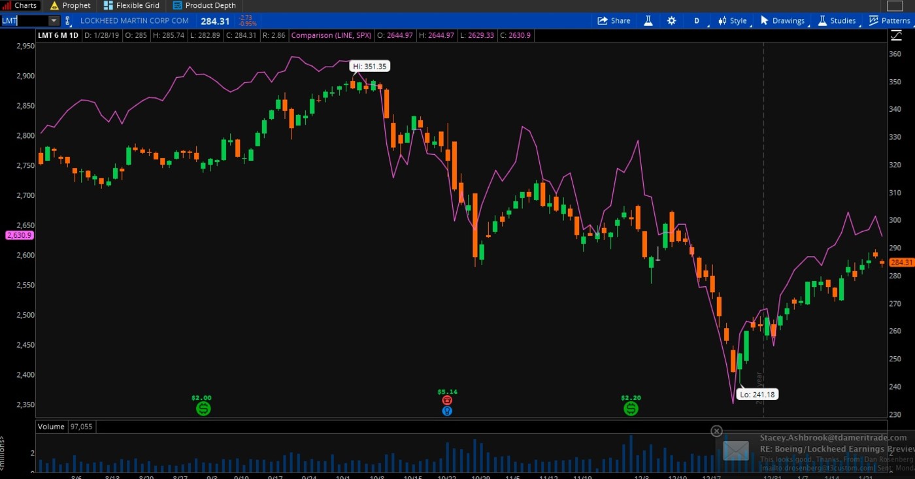
Task: Click the window restore icon at top right
Action: 893,6
